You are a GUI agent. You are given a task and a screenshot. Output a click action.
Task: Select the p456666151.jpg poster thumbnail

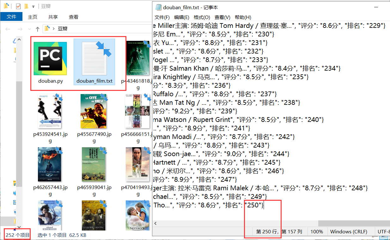point(137,111)
